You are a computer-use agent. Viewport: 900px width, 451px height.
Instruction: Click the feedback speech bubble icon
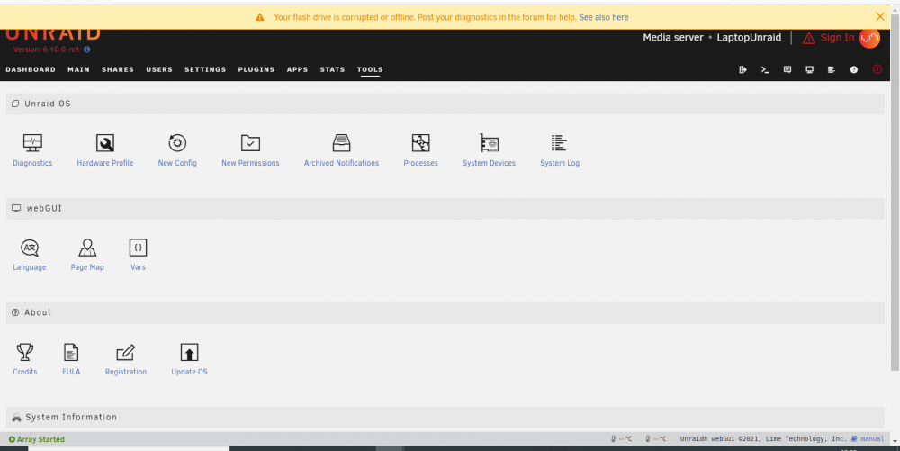pos(787,69)
